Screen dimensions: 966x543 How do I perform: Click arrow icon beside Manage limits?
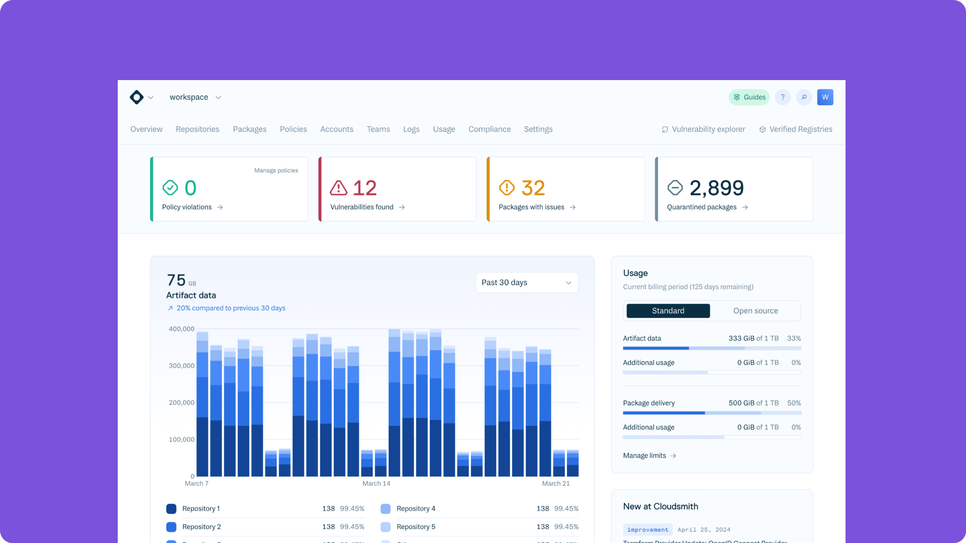pos(673,456)
